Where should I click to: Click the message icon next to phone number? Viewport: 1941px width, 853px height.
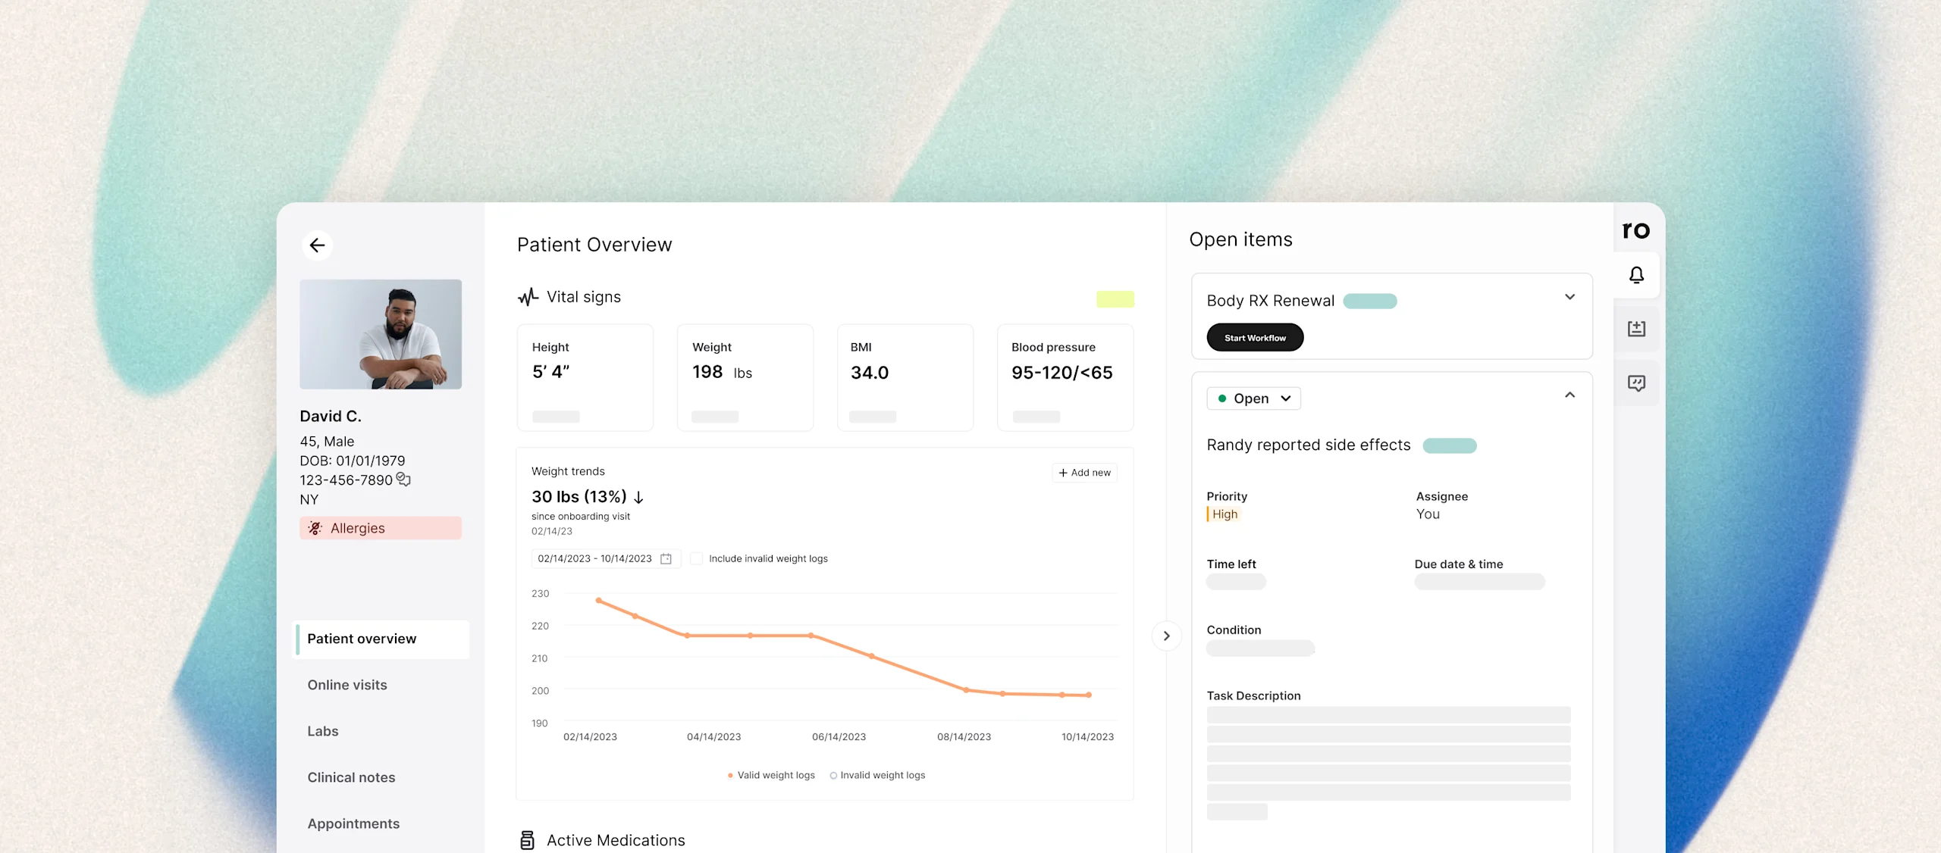tap(403, 480)
